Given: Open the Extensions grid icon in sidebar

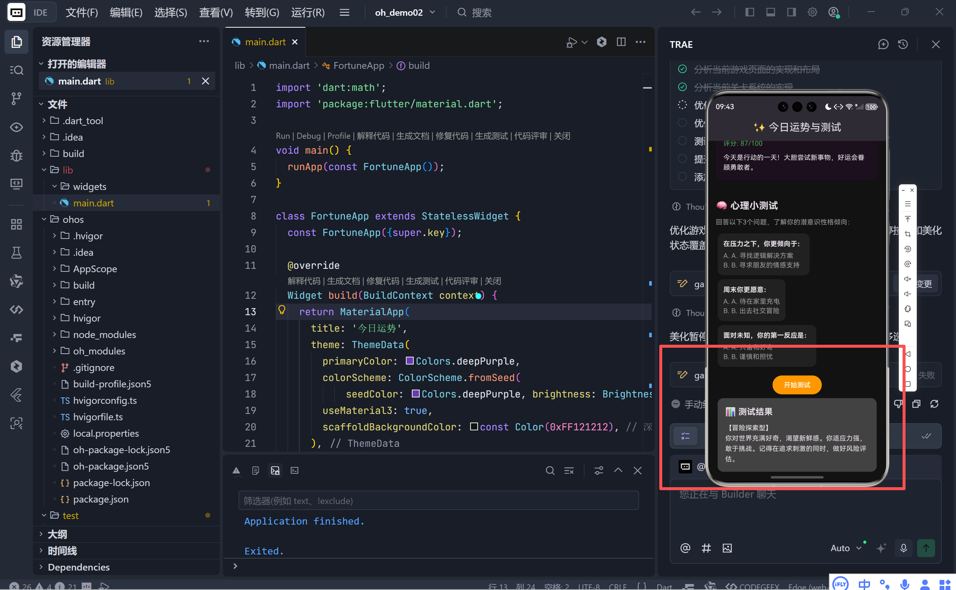Looking at the screenshot, I should 16,224.
